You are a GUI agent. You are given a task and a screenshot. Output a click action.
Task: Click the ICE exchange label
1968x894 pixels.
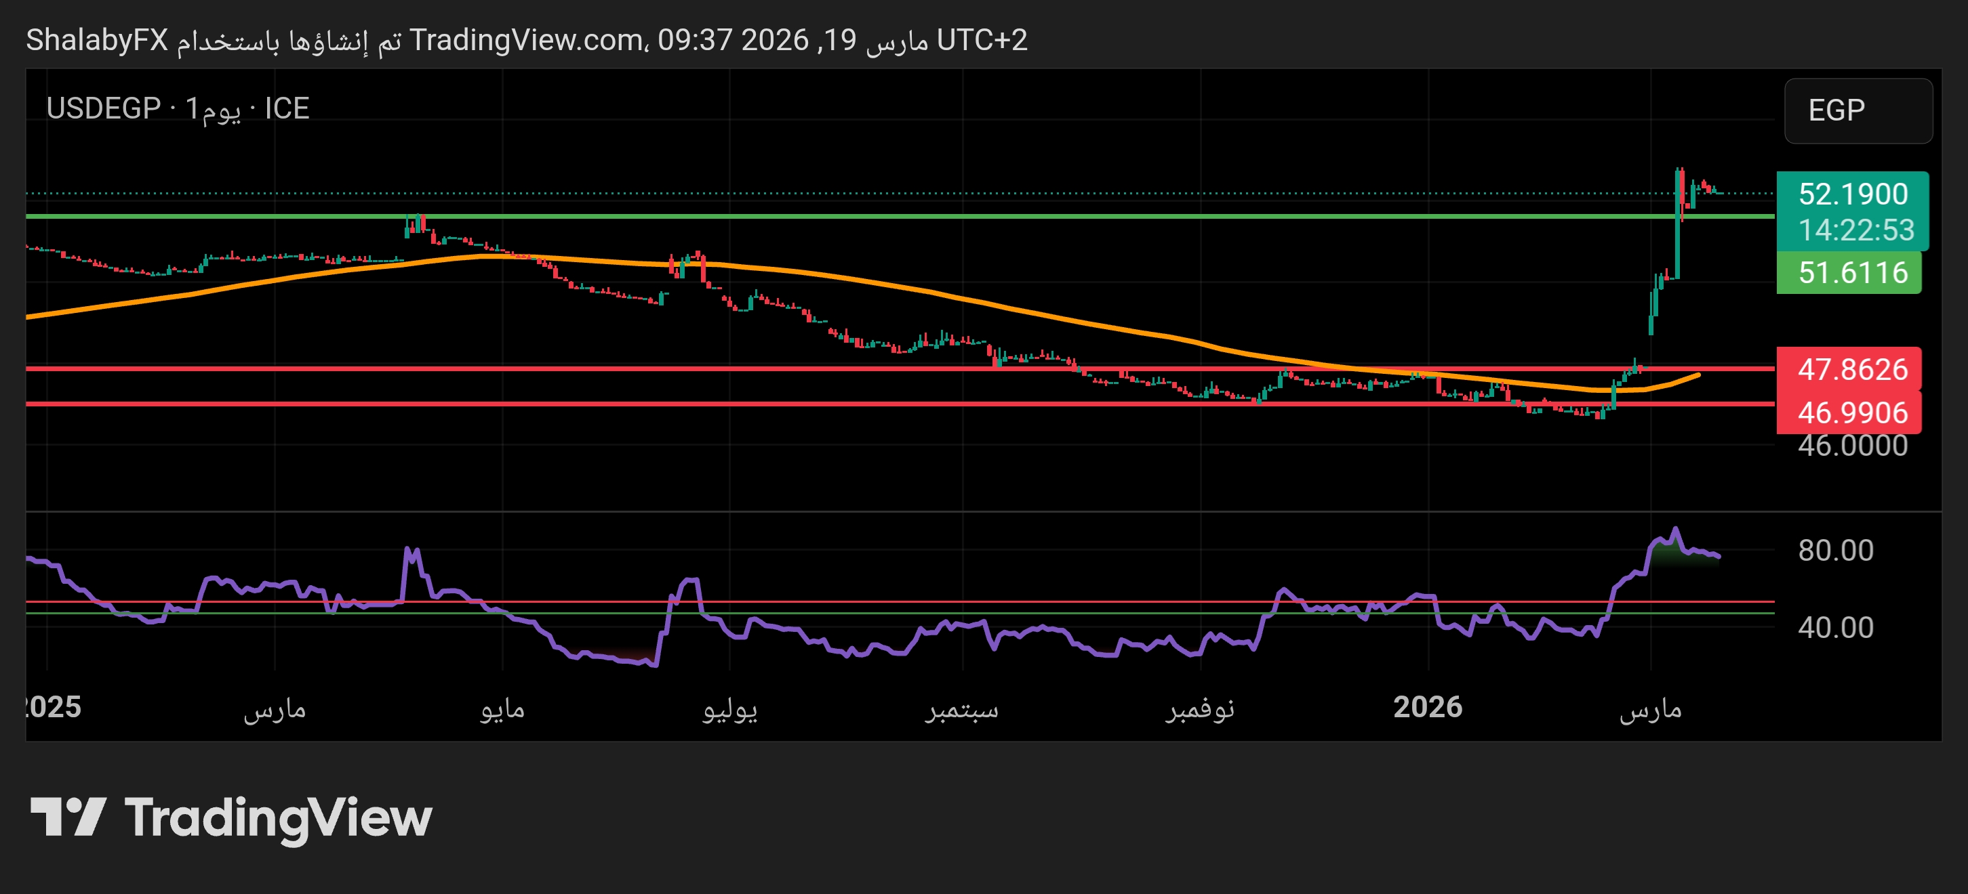(287, 108)
